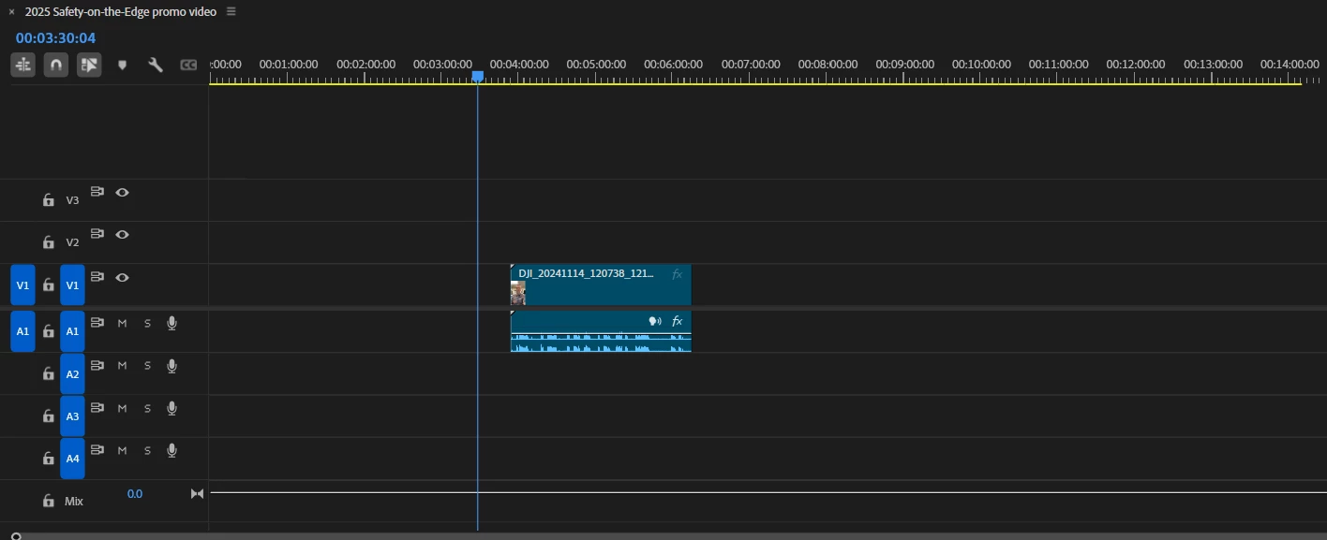
Task: Toggle track lock for A4
Action: 48,459
